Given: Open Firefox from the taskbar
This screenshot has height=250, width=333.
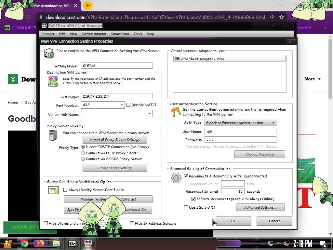Looking at the screenshot, I should 40,243.
